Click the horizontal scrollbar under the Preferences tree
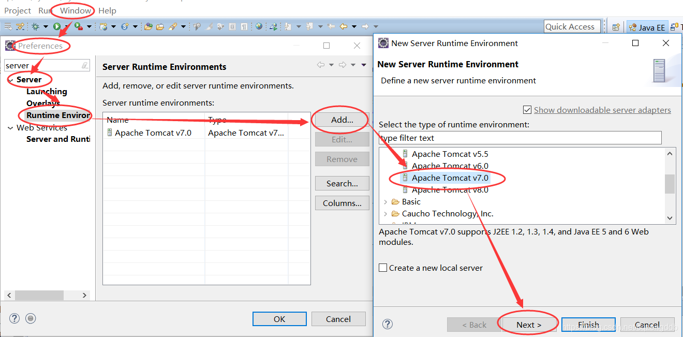This screenshot has height=337, width=683. [x=39, y=295]
